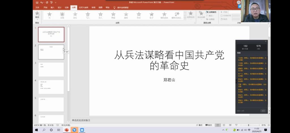Select the 飞入 (Fly In) animation effect

point(88,15)
